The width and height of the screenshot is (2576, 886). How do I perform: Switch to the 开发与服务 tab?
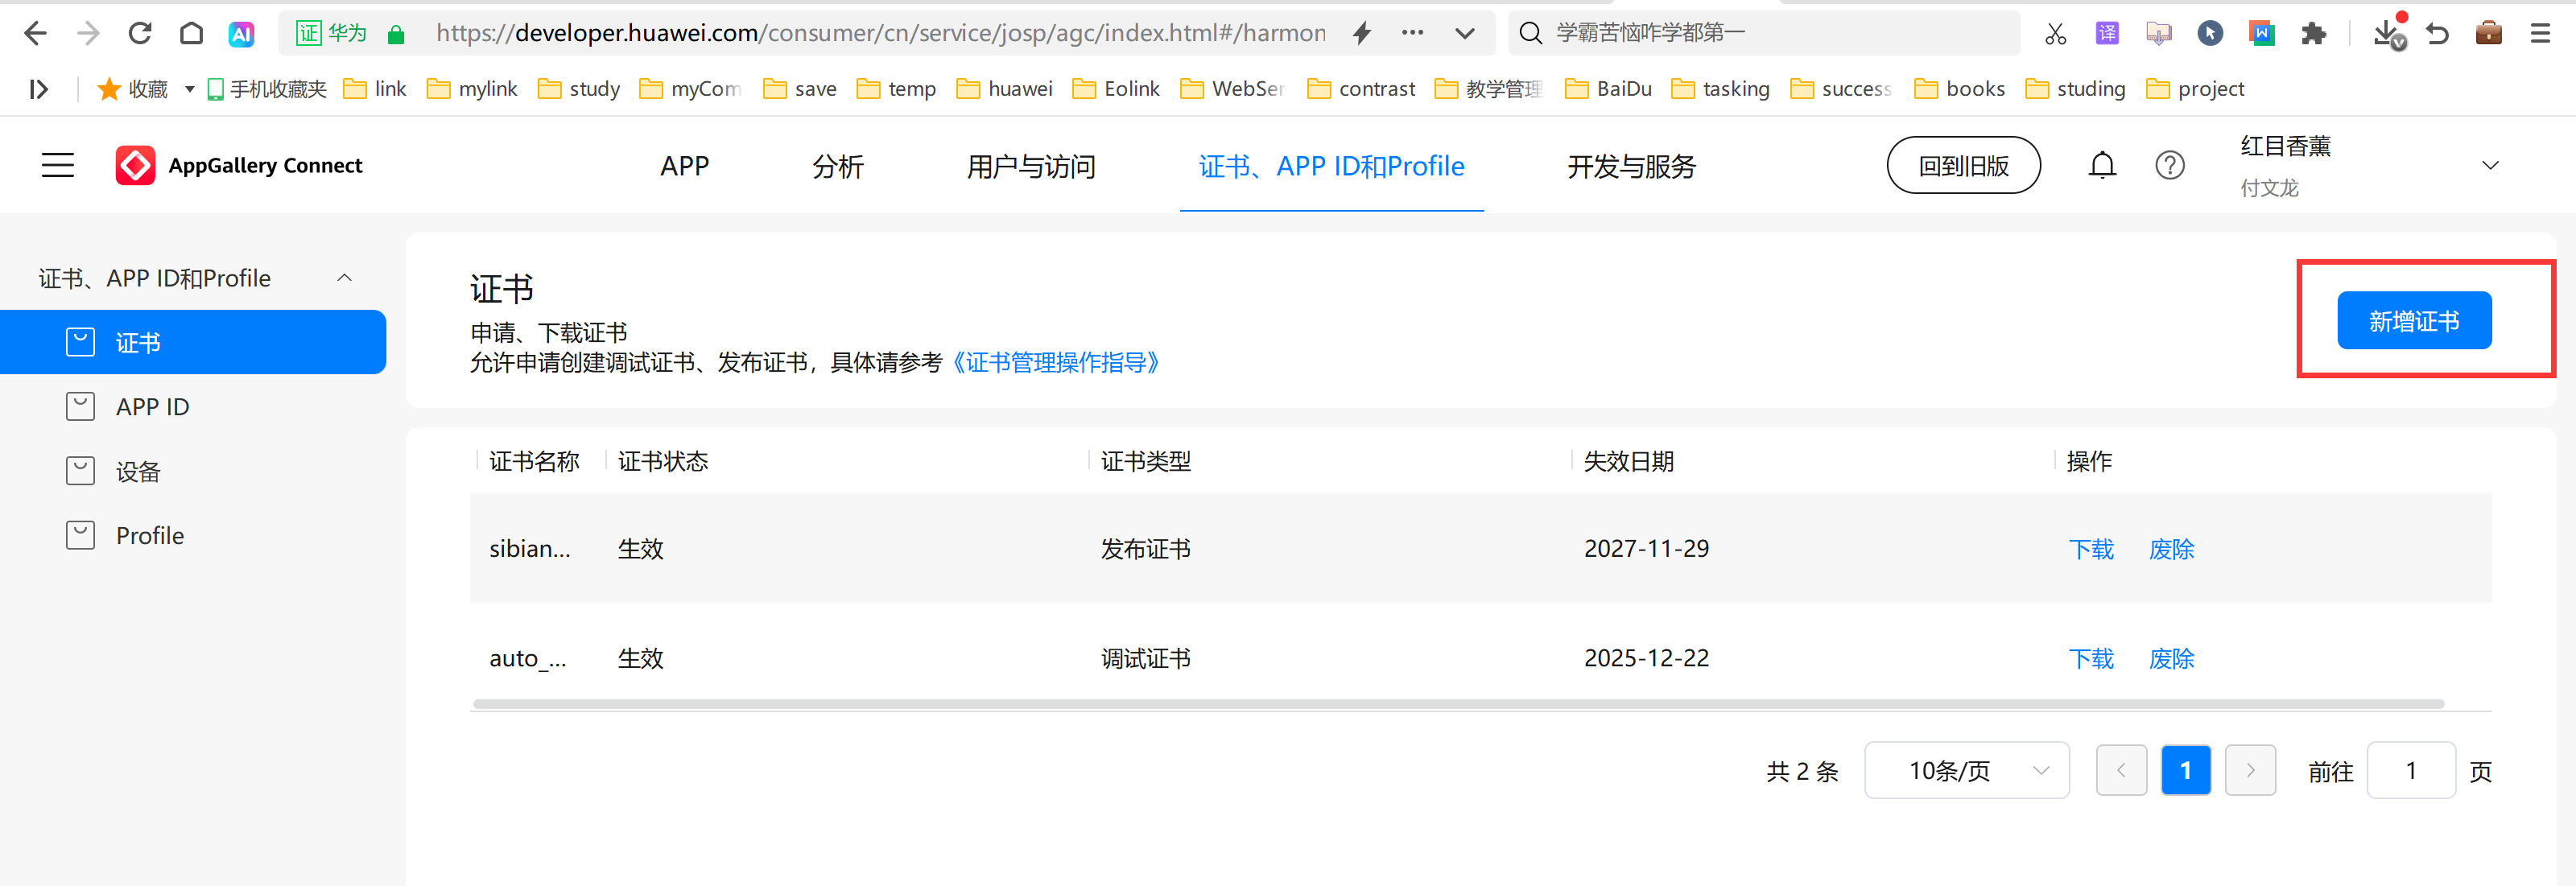[x=1631, y=166]
